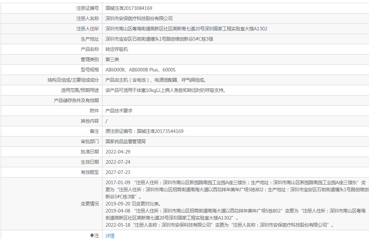Select the 注册人住所 address ending in A1302
The height and width of the screenshot is (239, 369).
(x=186, y=29)
